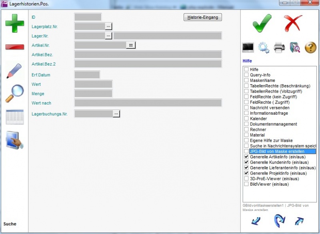The image size is (320, 234).
Task: Enable the Kalender checkbox
Action: (x=246, y=119)
